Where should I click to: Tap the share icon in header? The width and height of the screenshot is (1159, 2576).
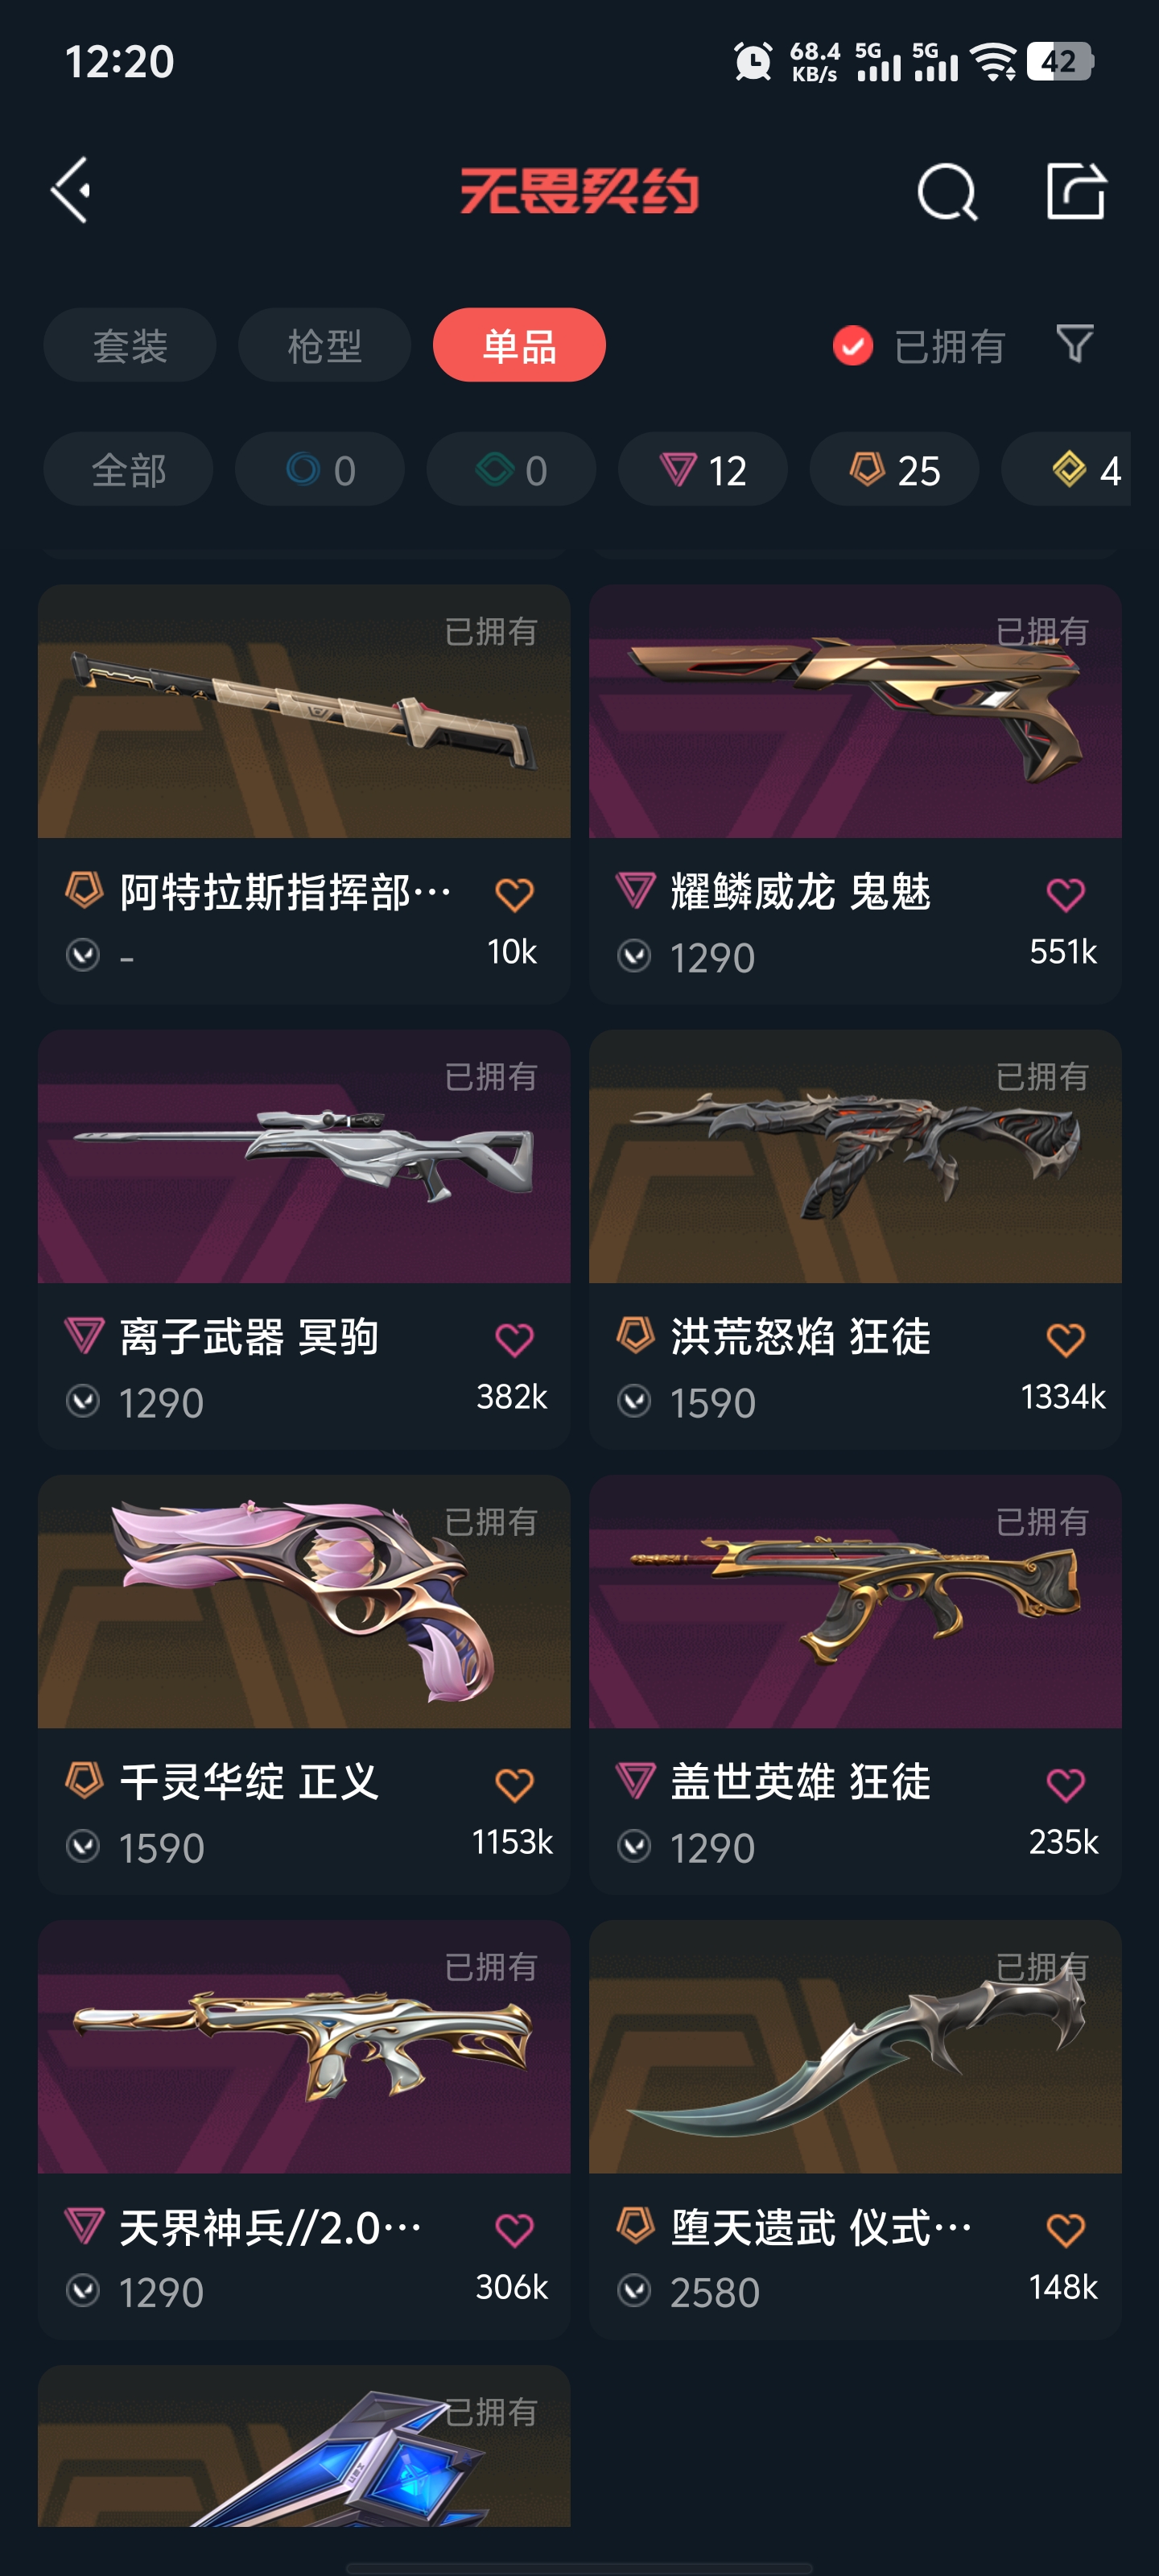point(1075,190)
